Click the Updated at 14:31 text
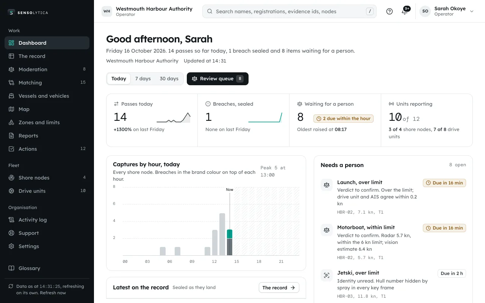 click(x=205, y=61)
